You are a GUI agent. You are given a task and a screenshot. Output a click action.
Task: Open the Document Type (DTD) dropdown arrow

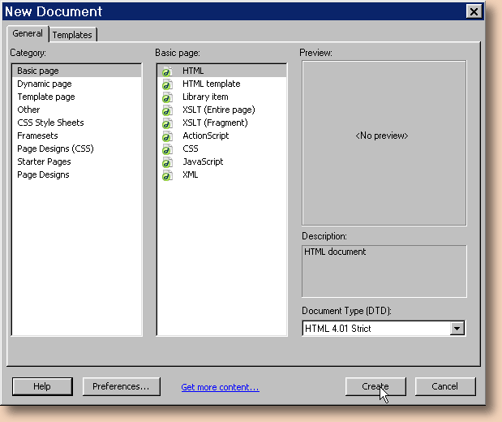[457, 329]
